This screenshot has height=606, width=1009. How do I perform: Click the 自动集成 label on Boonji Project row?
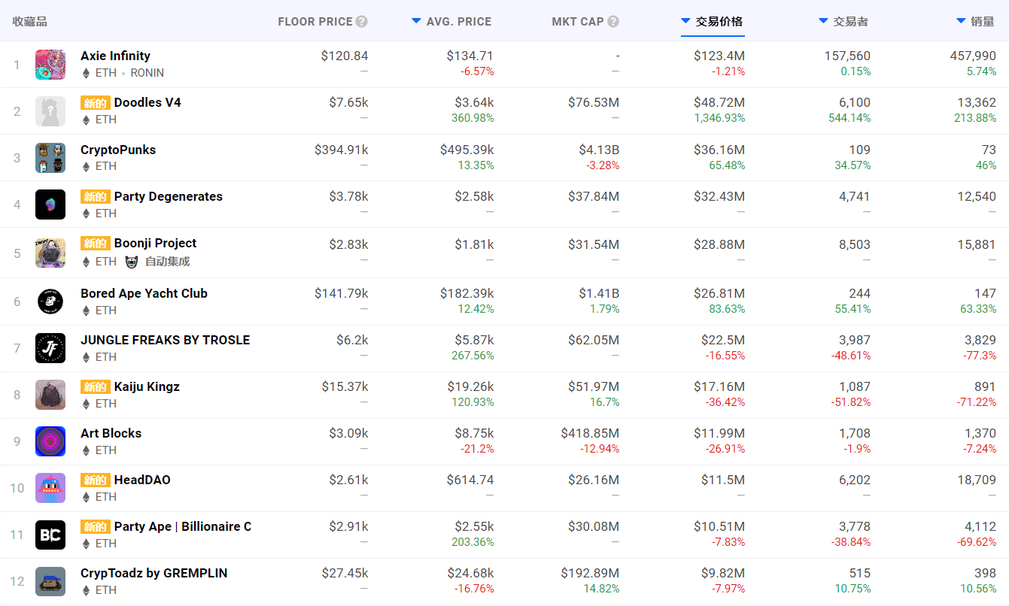[x=167, y=262]
